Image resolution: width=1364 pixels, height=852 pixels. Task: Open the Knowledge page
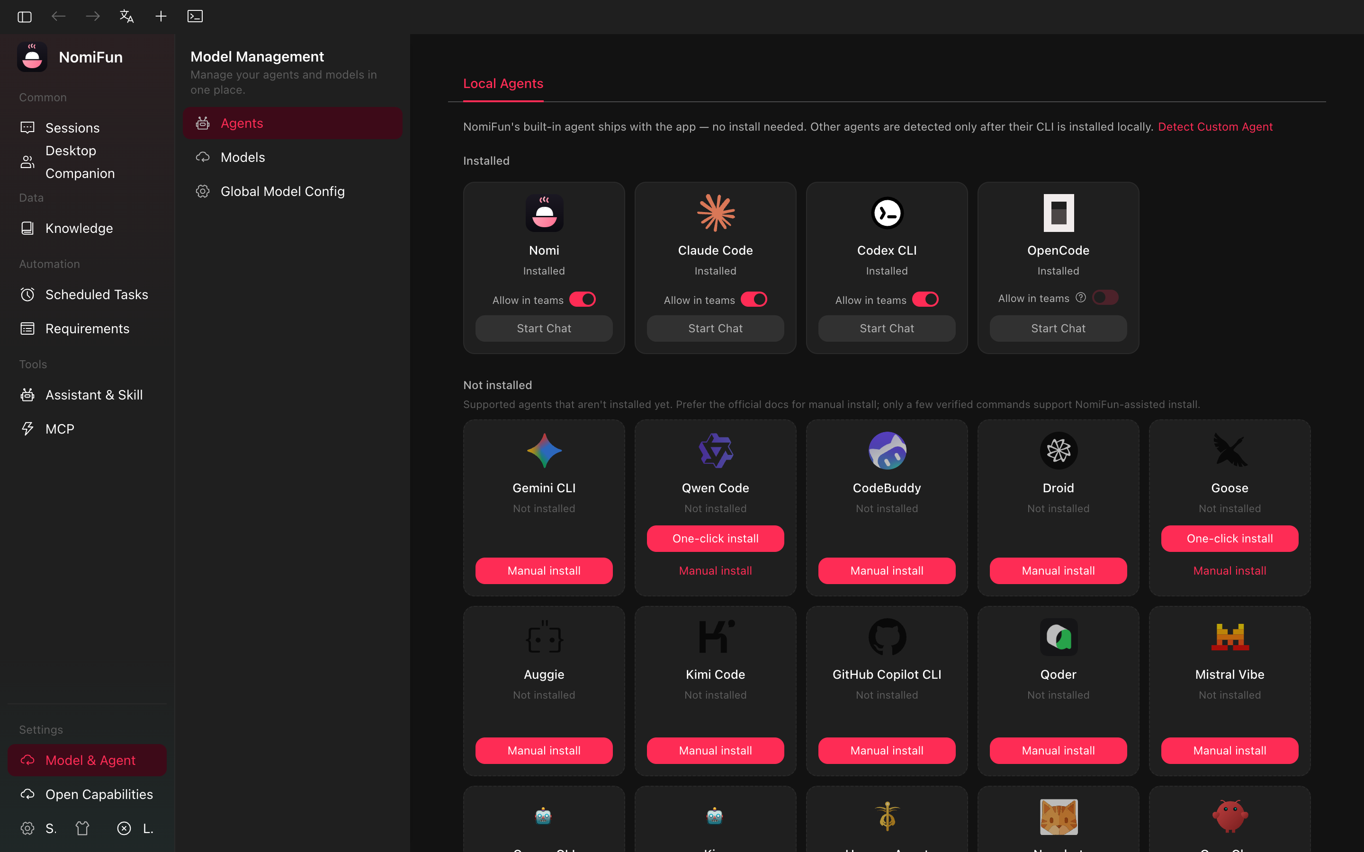pos(87,228)
